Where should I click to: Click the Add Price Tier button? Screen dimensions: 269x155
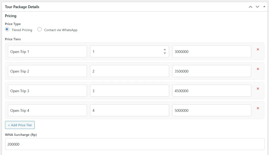(x=20, y=125)
